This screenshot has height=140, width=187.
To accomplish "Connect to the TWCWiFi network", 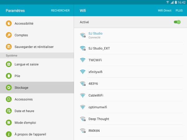I will point(131,60).
